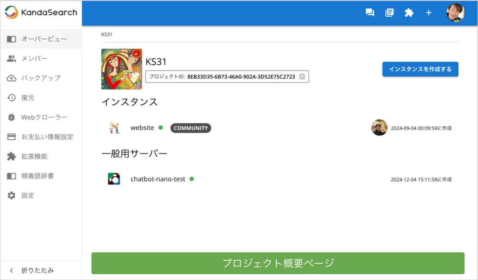Copy the project ID with clipboard icon
This screenshot has width=478, height=280.
[x=302, y=76]
